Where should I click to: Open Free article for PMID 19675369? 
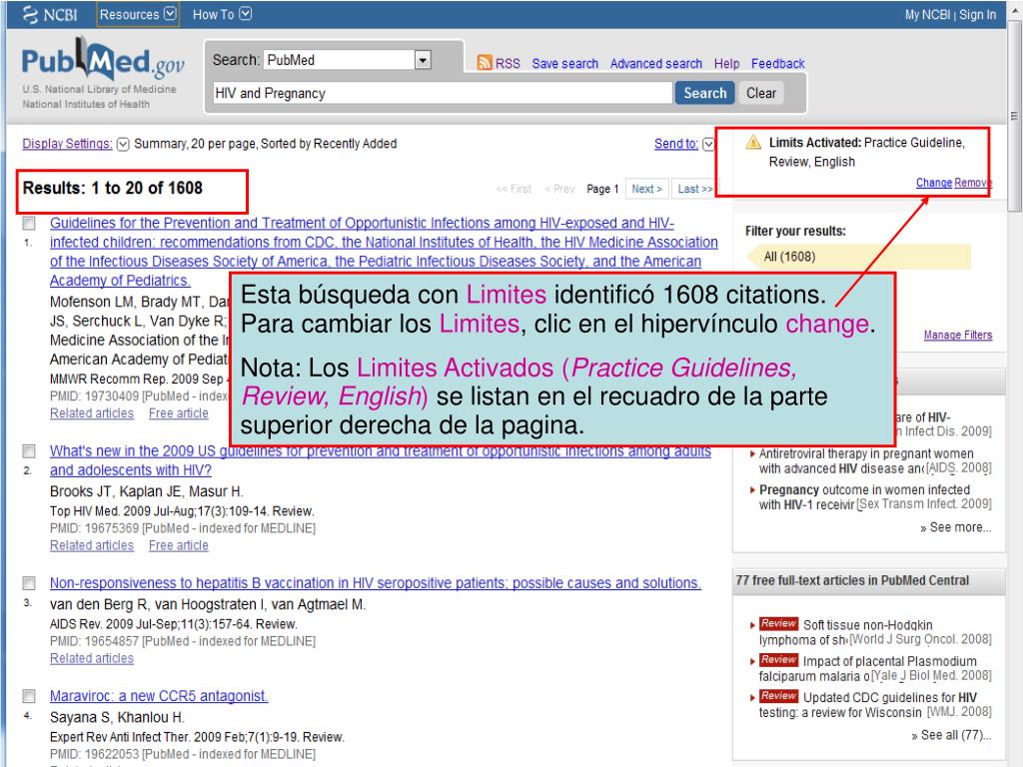point(178,546)
